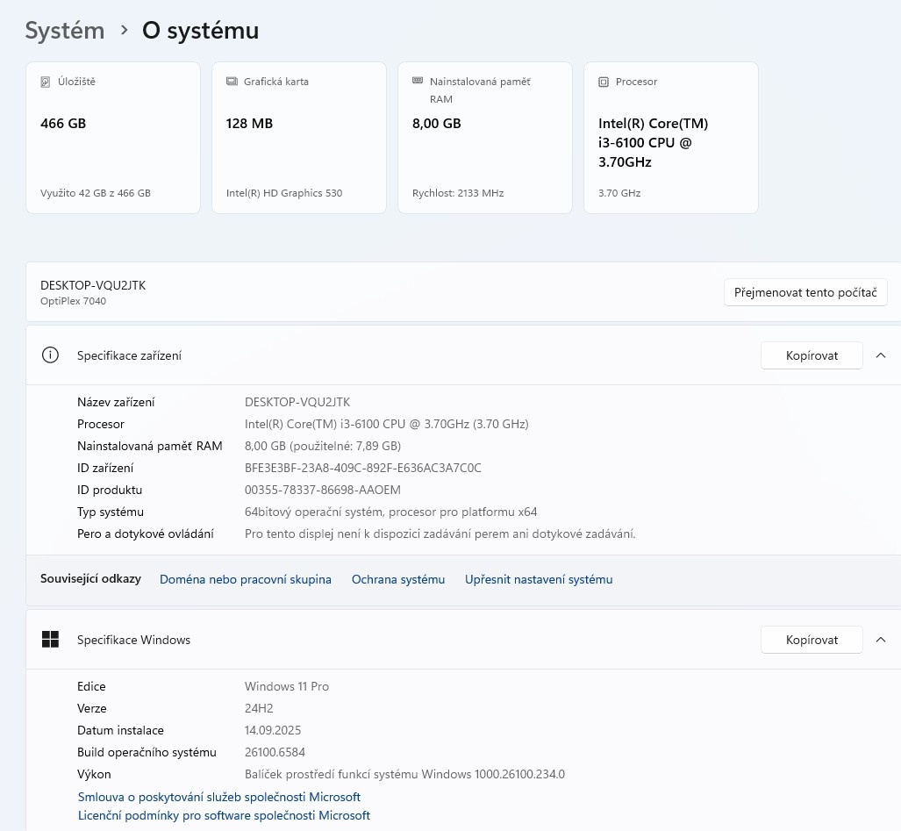Click the breadcrumb arrow after Systém

[x=124, y=31]
